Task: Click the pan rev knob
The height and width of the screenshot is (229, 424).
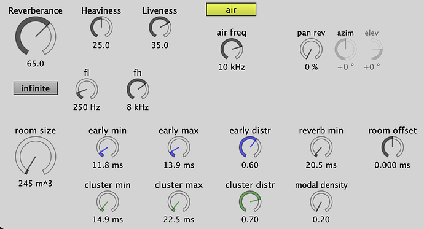Action: (311, 49)
